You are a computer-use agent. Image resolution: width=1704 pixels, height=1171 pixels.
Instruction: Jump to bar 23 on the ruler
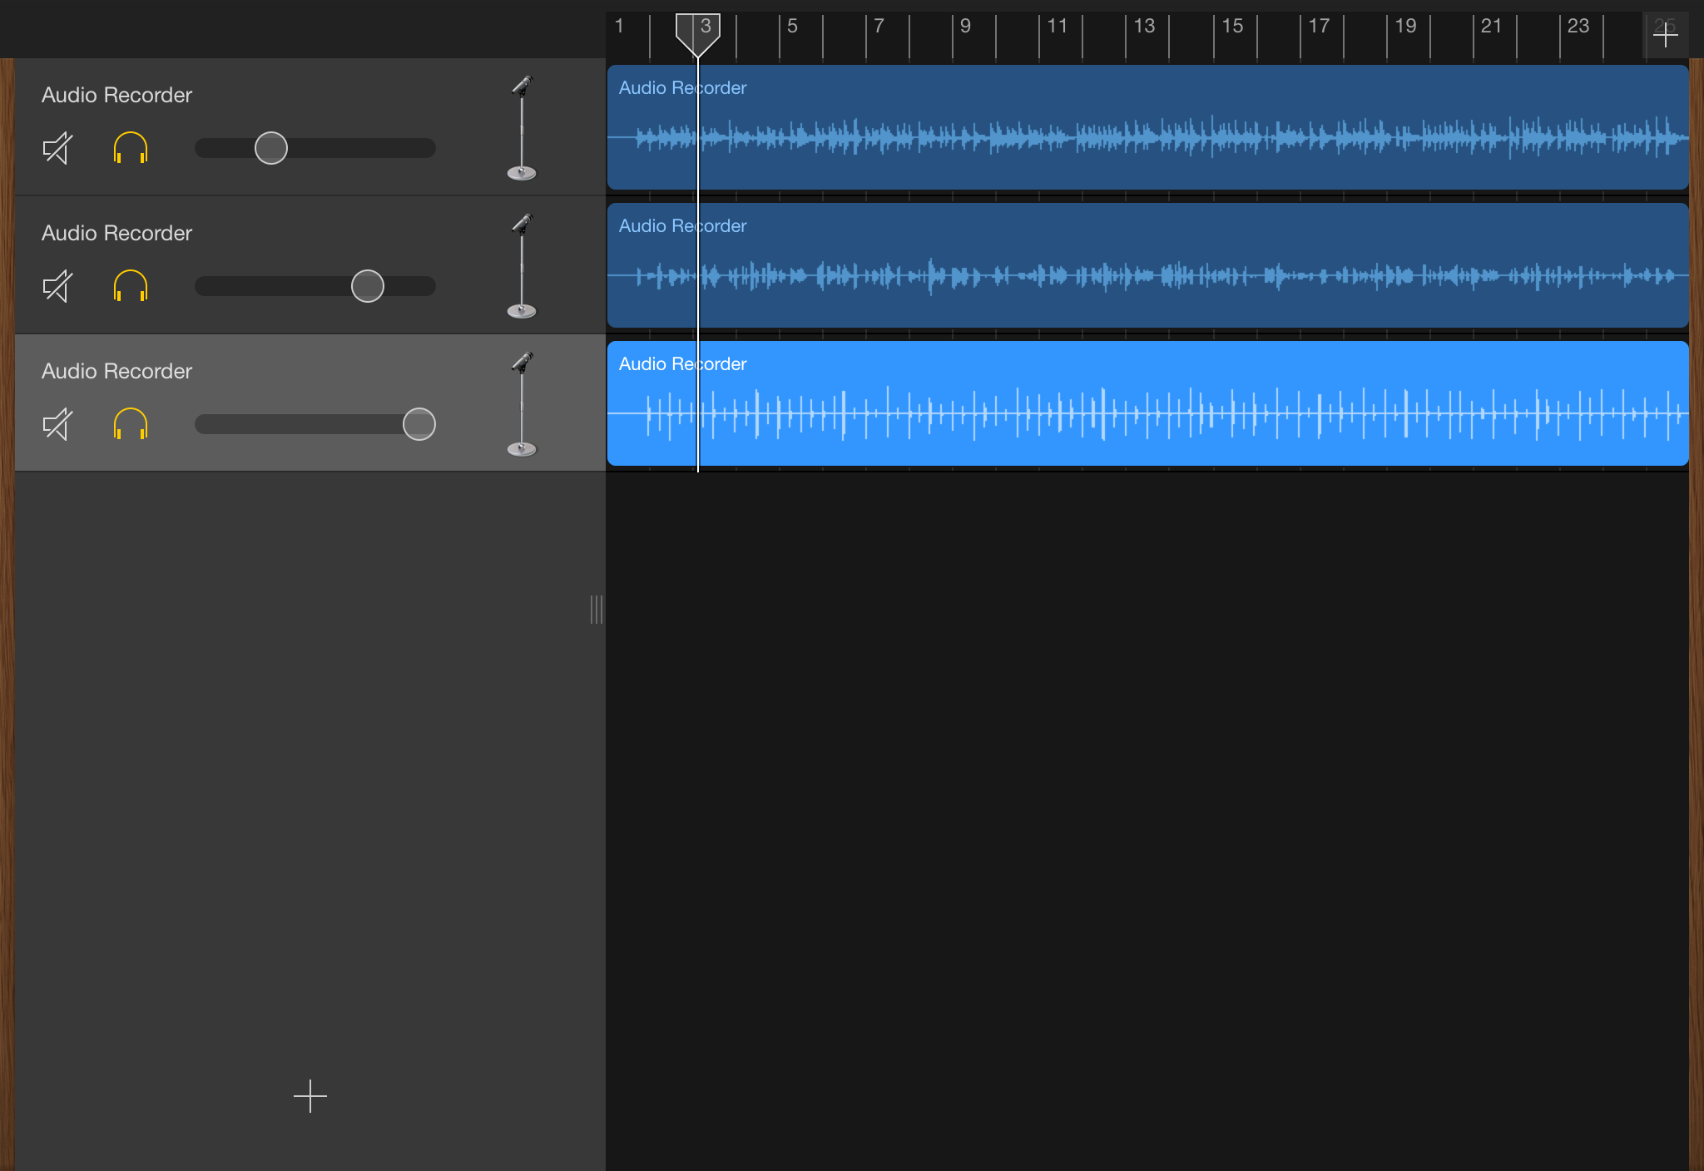pyautogui.click(x=1578, y=26)
